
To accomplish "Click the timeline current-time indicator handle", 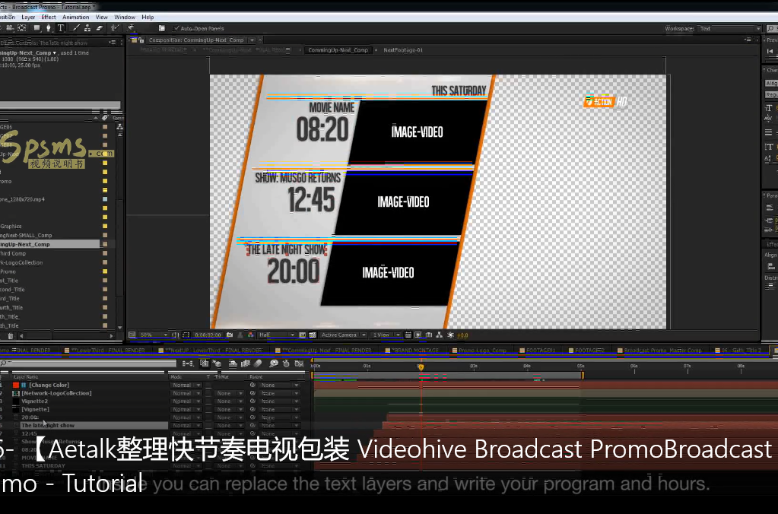I will coord(421,367).
